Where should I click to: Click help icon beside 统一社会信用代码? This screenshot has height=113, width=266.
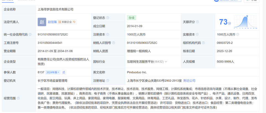pyautogui.click(x=30, y=35)
